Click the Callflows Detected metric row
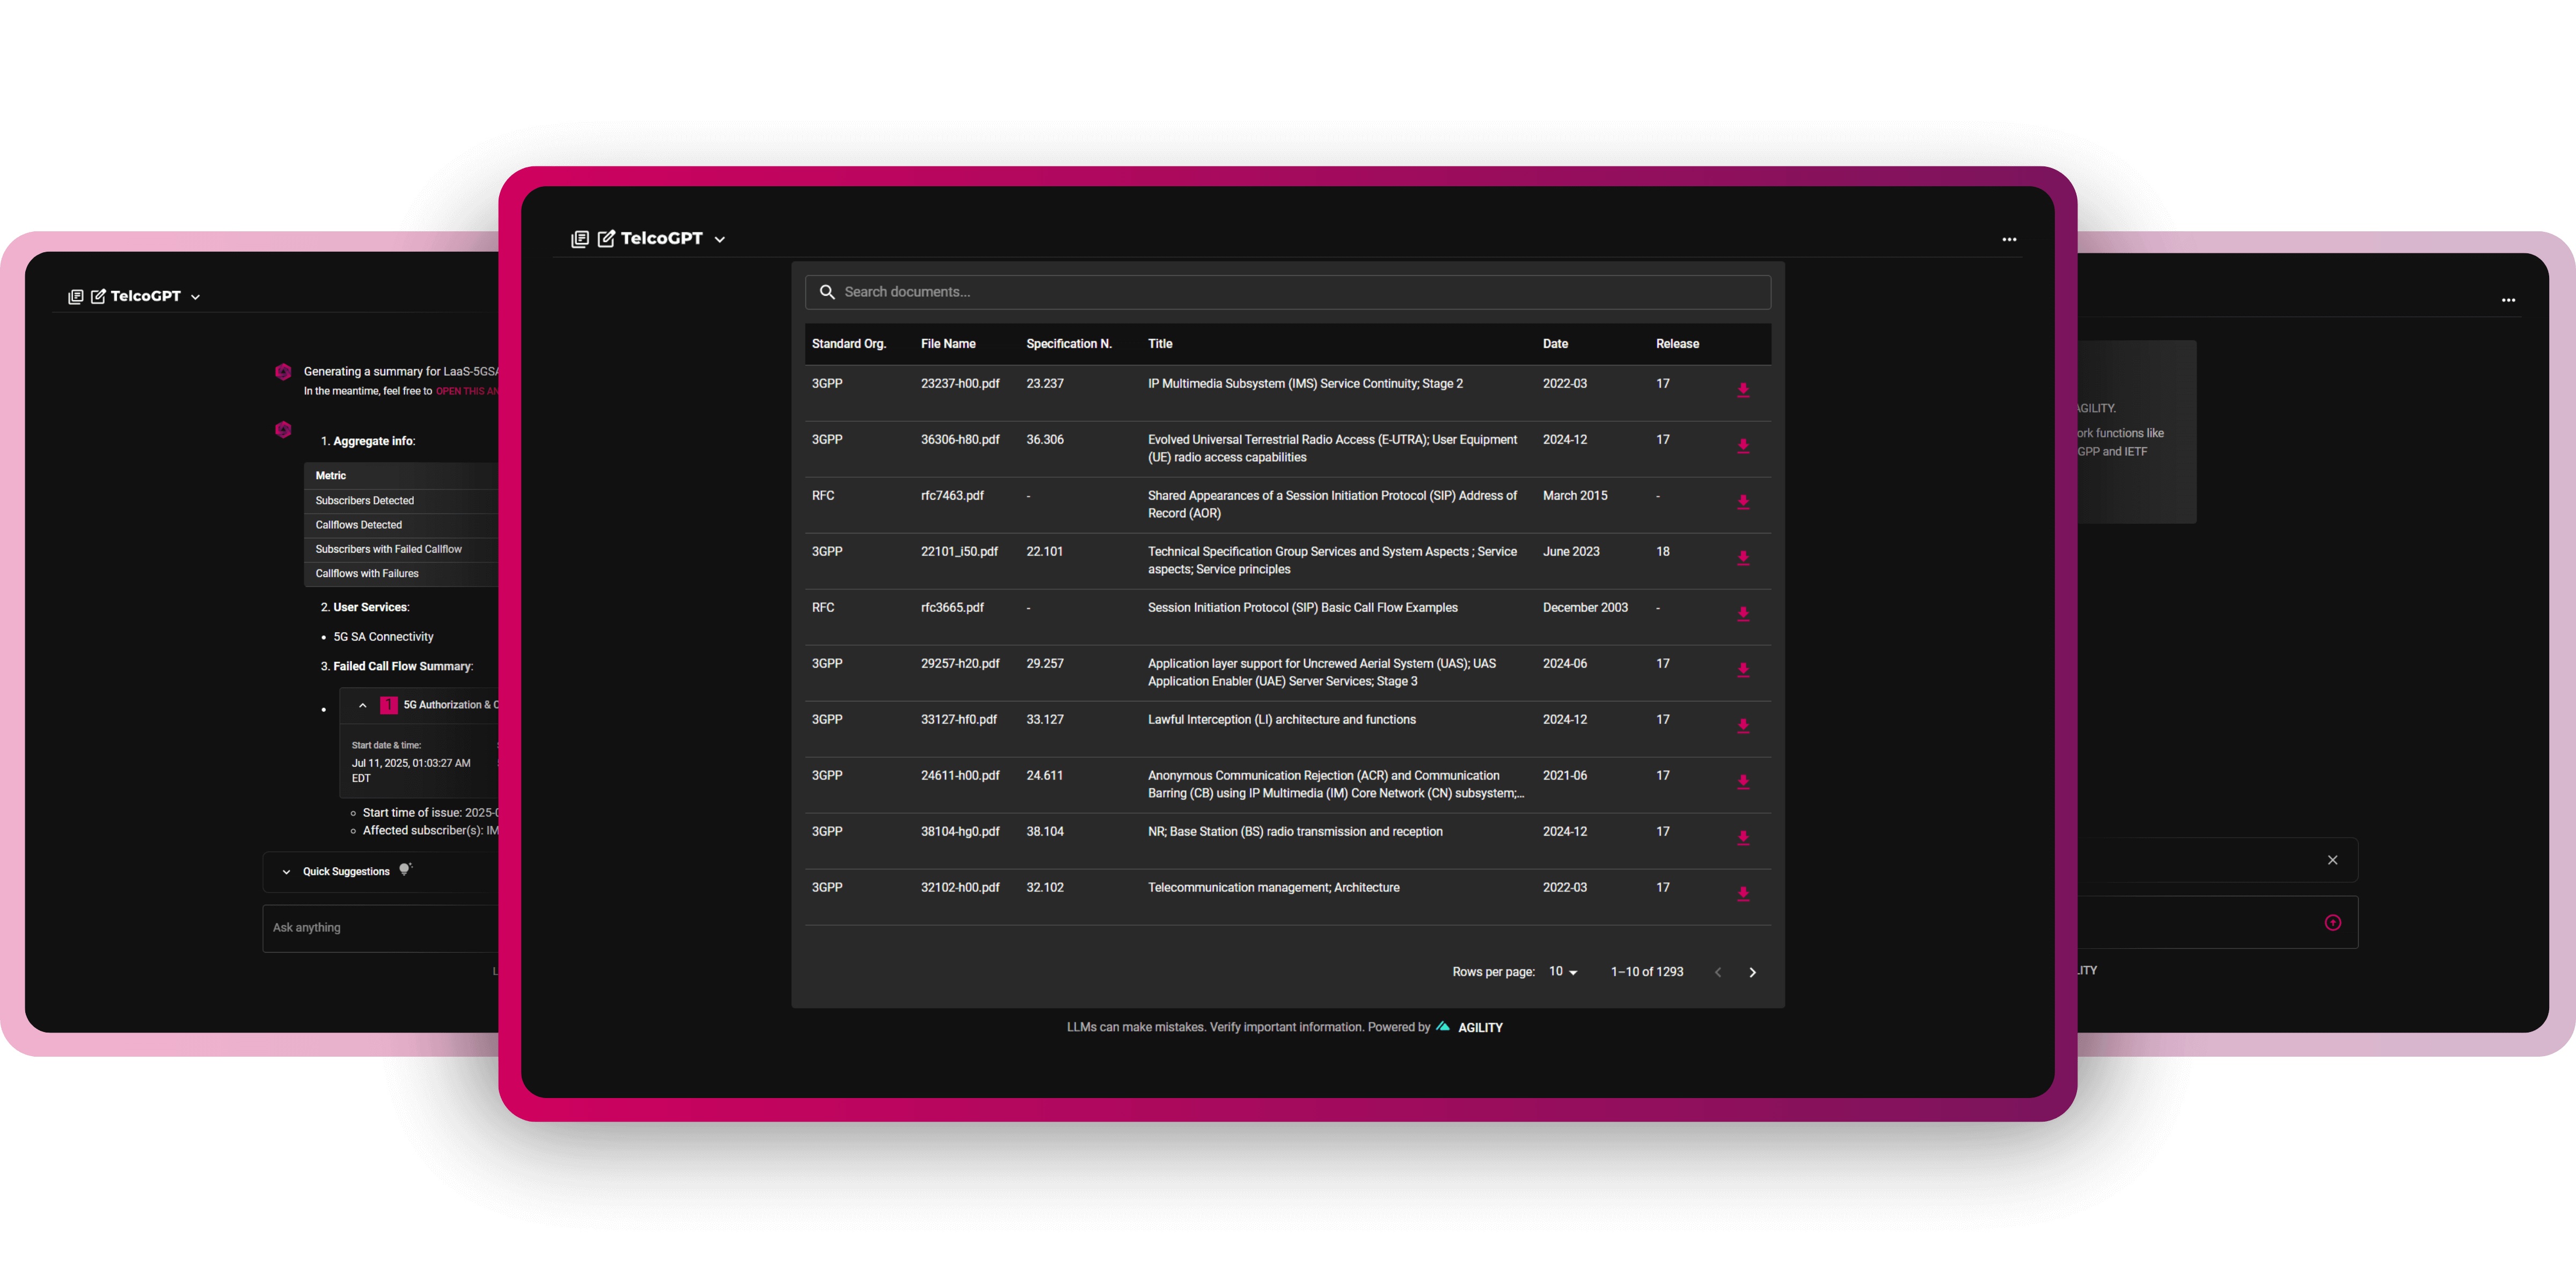The width and height of the screenshot is (2576, 1288). tap(401, 525)
